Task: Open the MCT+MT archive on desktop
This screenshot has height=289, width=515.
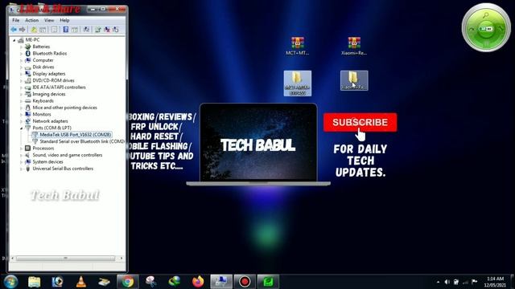Action: (x=297, y=46)
